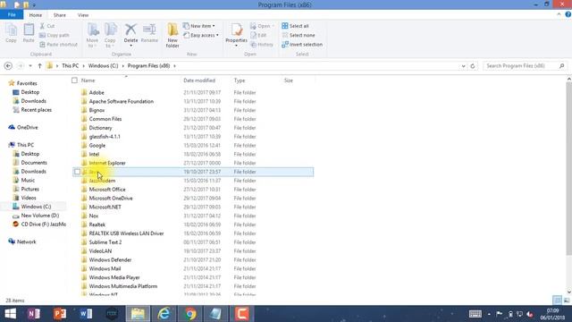
Task: Tick the checkbox of the highlighted row
Action: (77, 172)
